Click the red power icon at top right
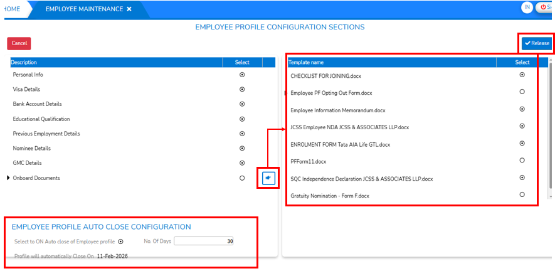 click(544, 8)
